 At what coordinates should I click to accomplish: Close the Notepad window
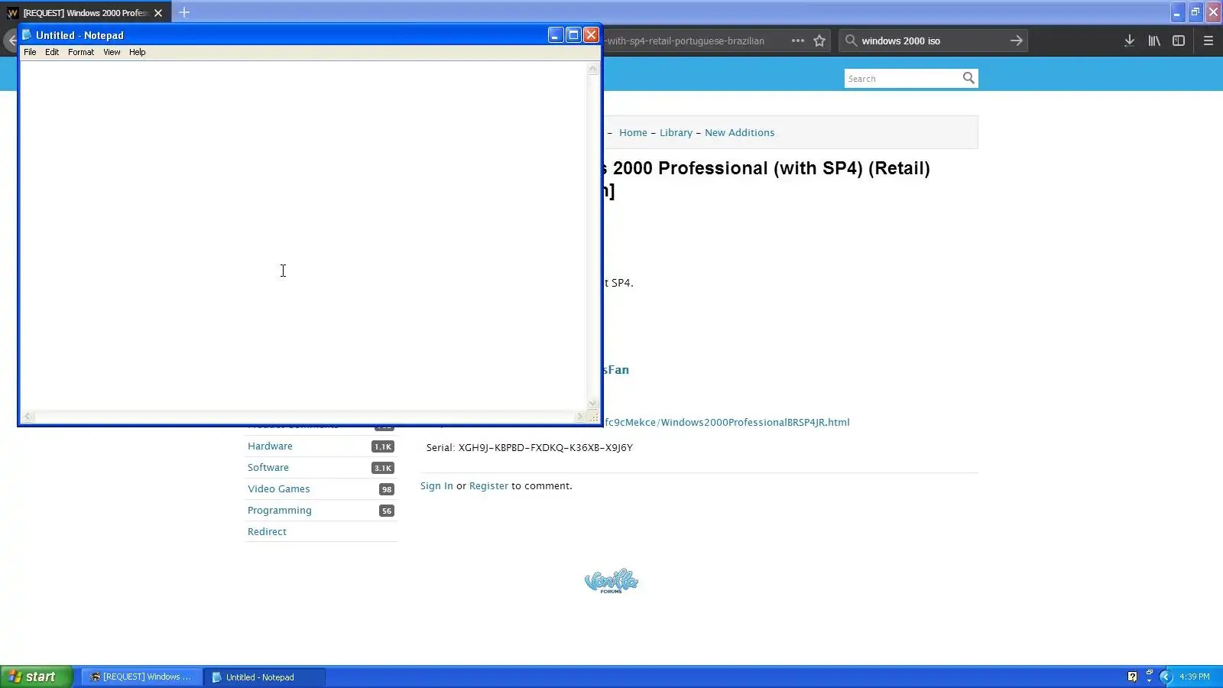591,35
